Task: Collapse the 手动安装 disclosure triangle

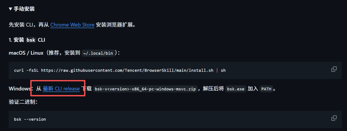Action: click(11, 9)
